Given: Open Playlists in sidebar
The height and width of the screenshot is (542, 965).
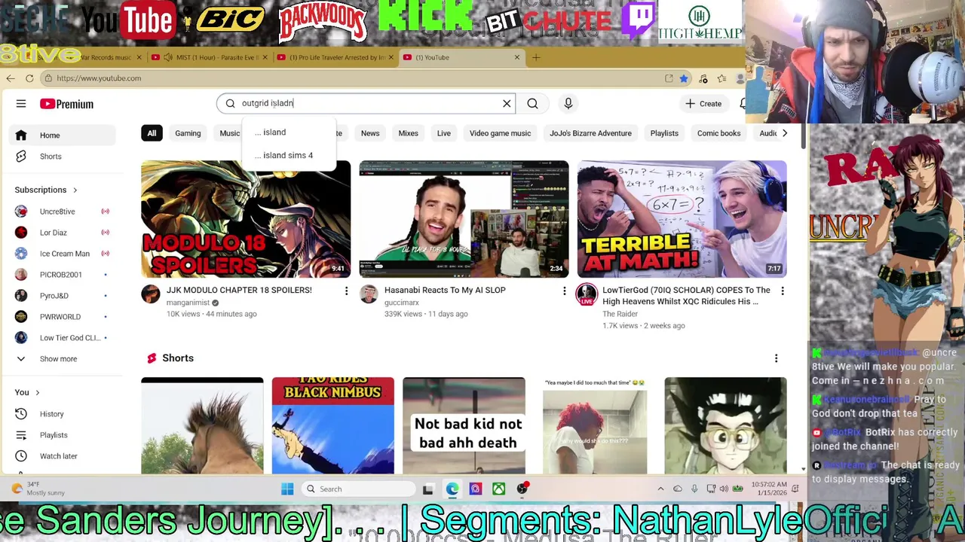Looking at the screenshot, I should point(62,435).
